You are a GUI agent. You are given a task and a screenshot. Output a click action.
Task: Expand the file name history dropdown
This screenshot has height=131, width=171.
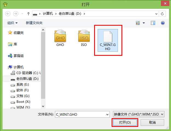[x=107, y=114]
